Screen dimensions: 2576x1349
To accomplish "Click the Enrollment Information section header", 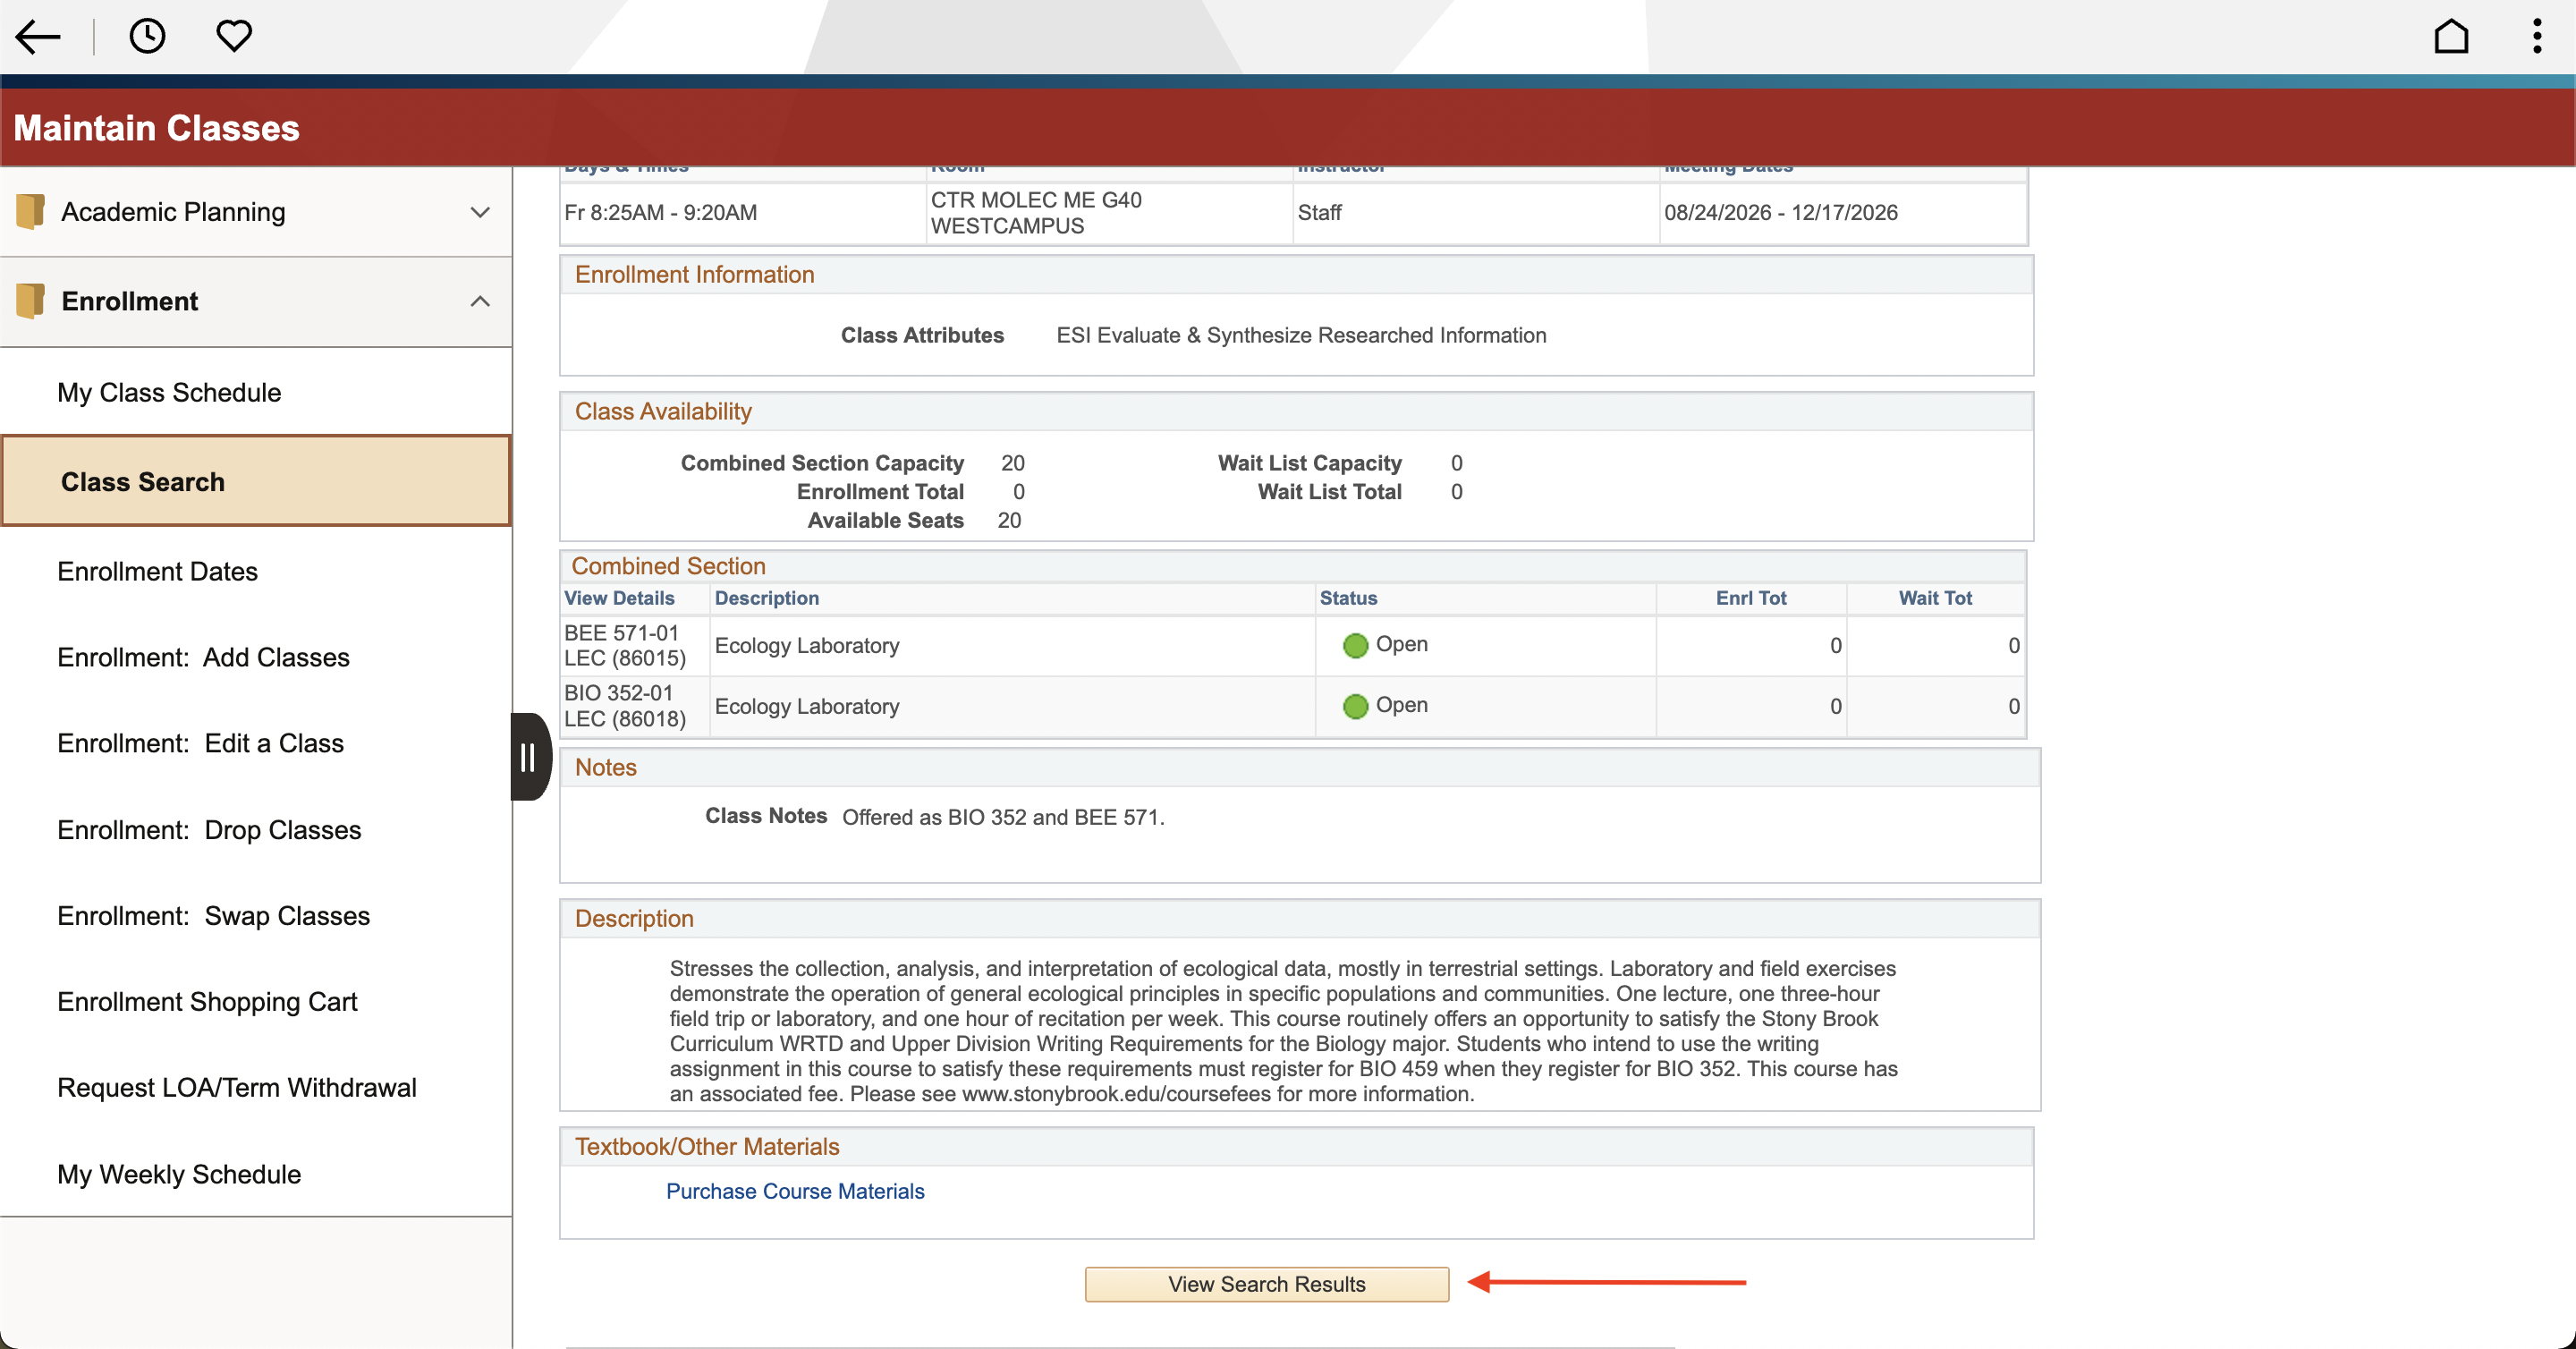I will coord(694,274).
